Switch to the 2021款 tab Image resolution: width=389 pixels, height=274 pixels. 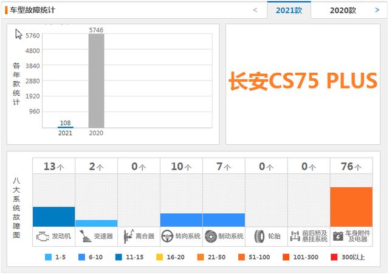click(x=289, y=10)
